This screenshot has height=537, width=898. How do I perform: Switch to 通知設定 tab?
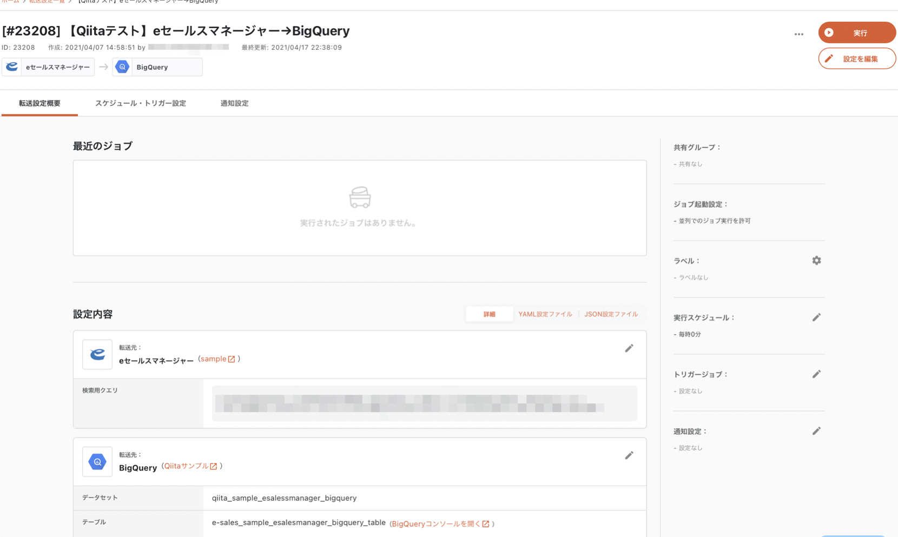234,103
